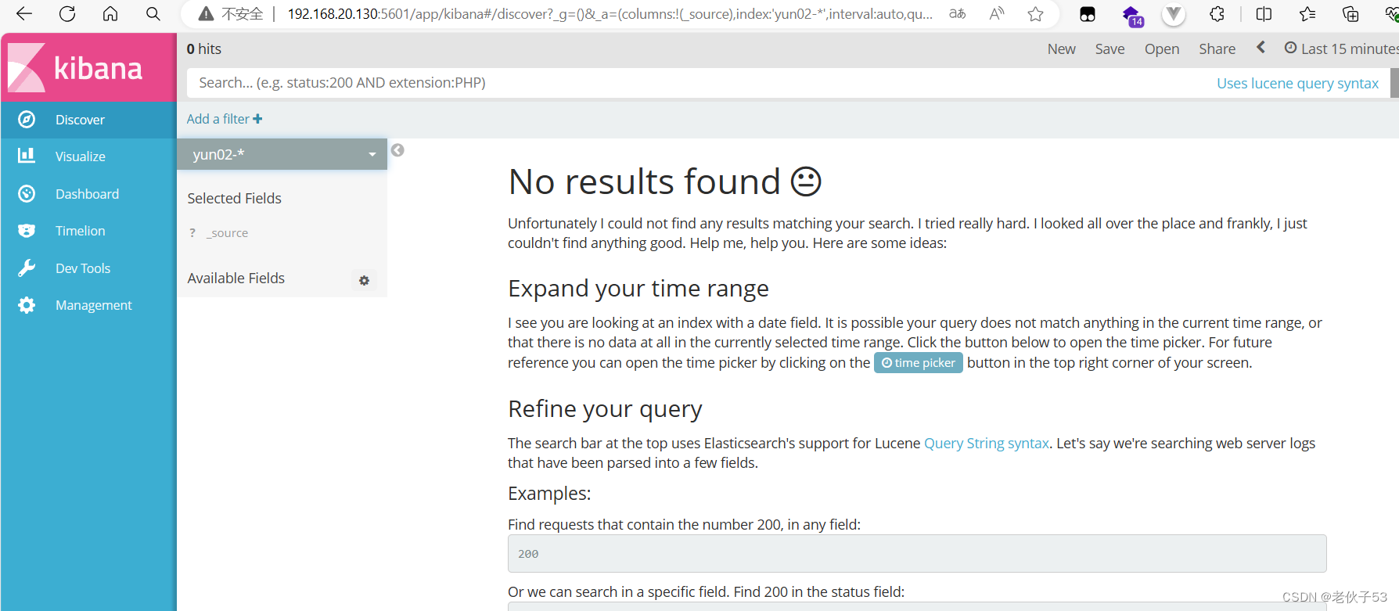This screenshot has height=611, width=1399.
Task: Open yun02-* index pattern dropdown
Action: tap(282, 154)
